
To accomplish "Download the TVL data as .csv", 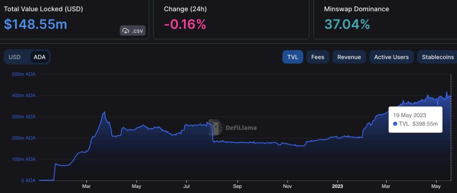I will pyautogui.click(x=132, y=31).
